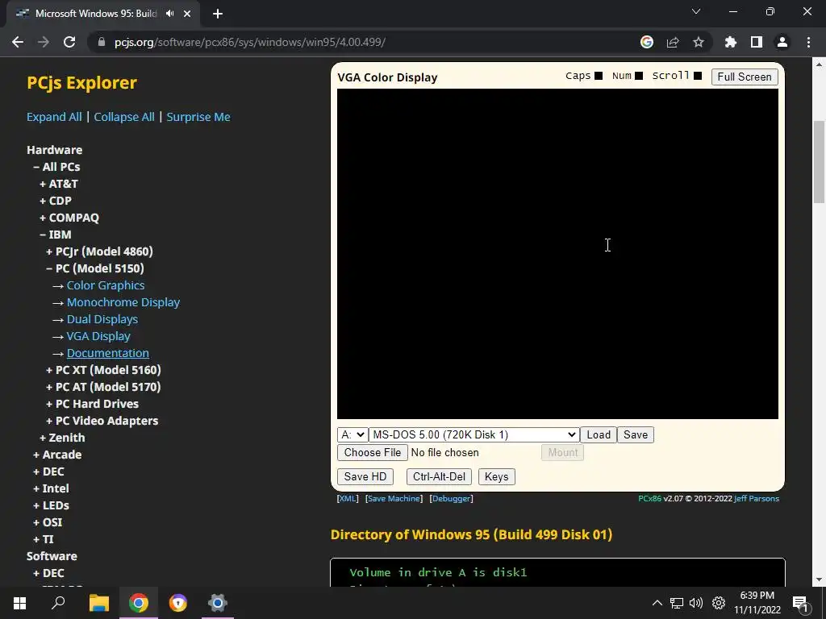Toggle the Caps lock indicator
This screenshot has width=826, height=619.
point(599,76)
